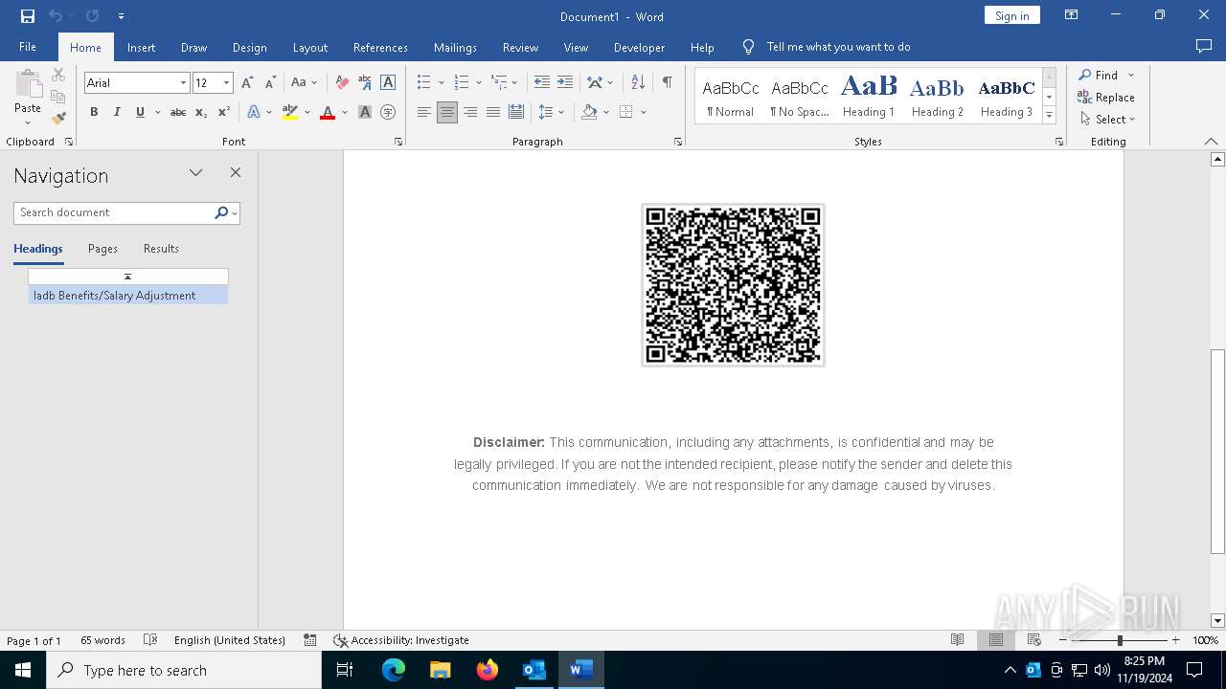
Task: Switch to Read Mode view icon
Action: (x=957, y=640)
